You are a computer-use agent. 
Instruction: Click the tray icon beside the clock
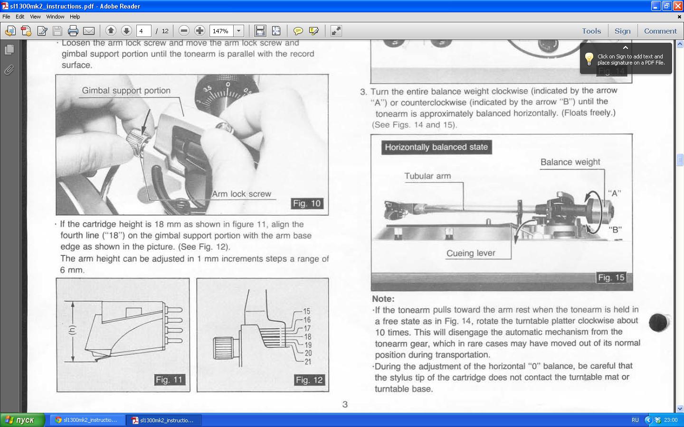657,420
